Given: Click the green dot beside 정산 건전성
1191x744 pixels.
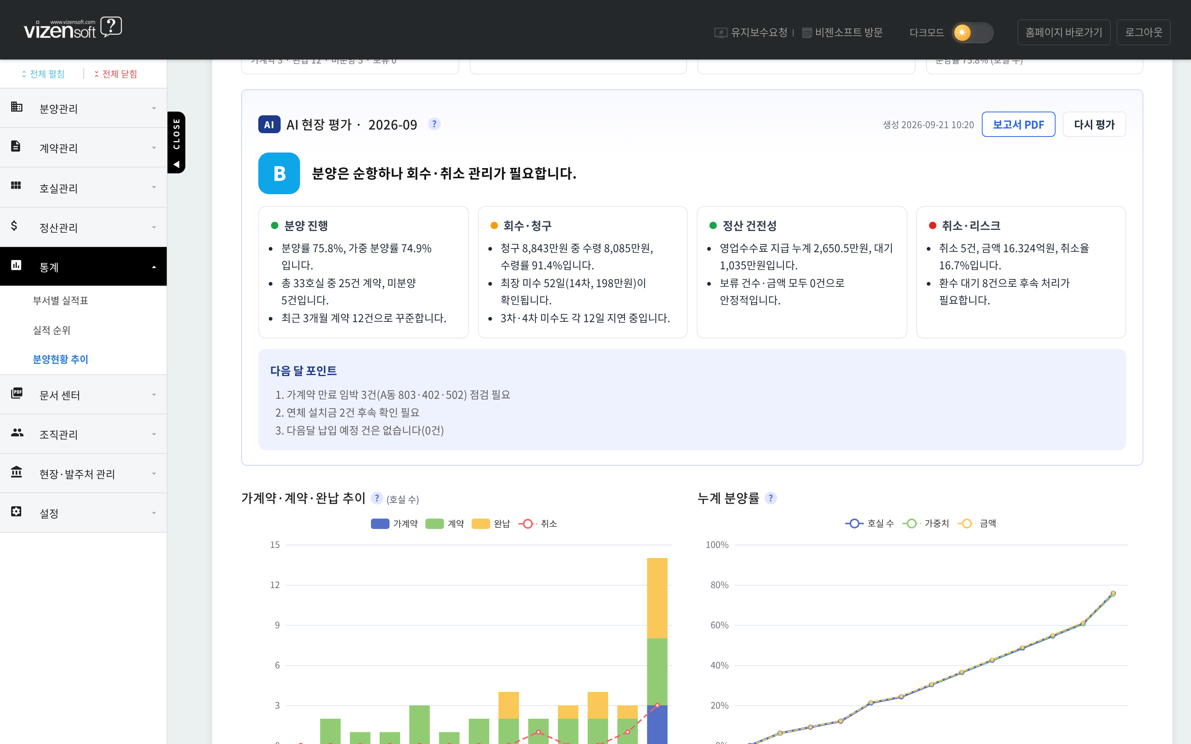Looking at the screenshot, I should click(713, 225).
